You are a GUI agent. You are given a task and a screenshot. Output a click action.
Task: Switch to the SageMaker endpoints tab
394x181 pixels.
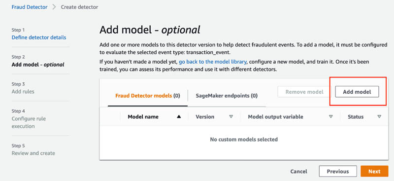point(227,96)
